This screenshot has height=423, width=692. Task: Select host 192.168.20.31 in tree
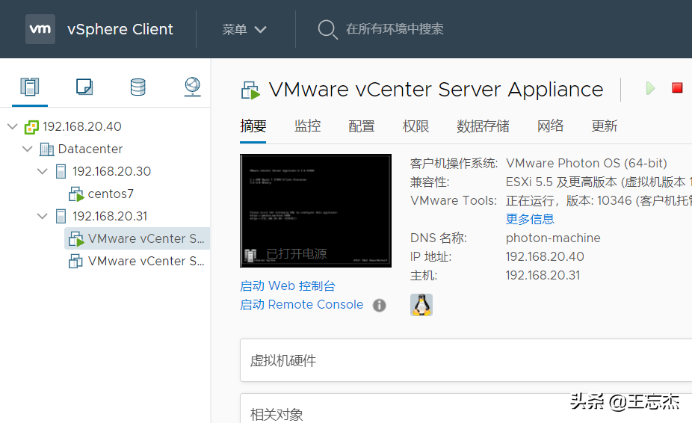[x=110, y=216]
